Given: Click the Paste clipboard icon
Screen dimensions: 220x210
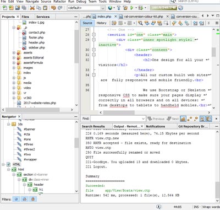Looking at the screenshot, I should click(x=45, y=8).
